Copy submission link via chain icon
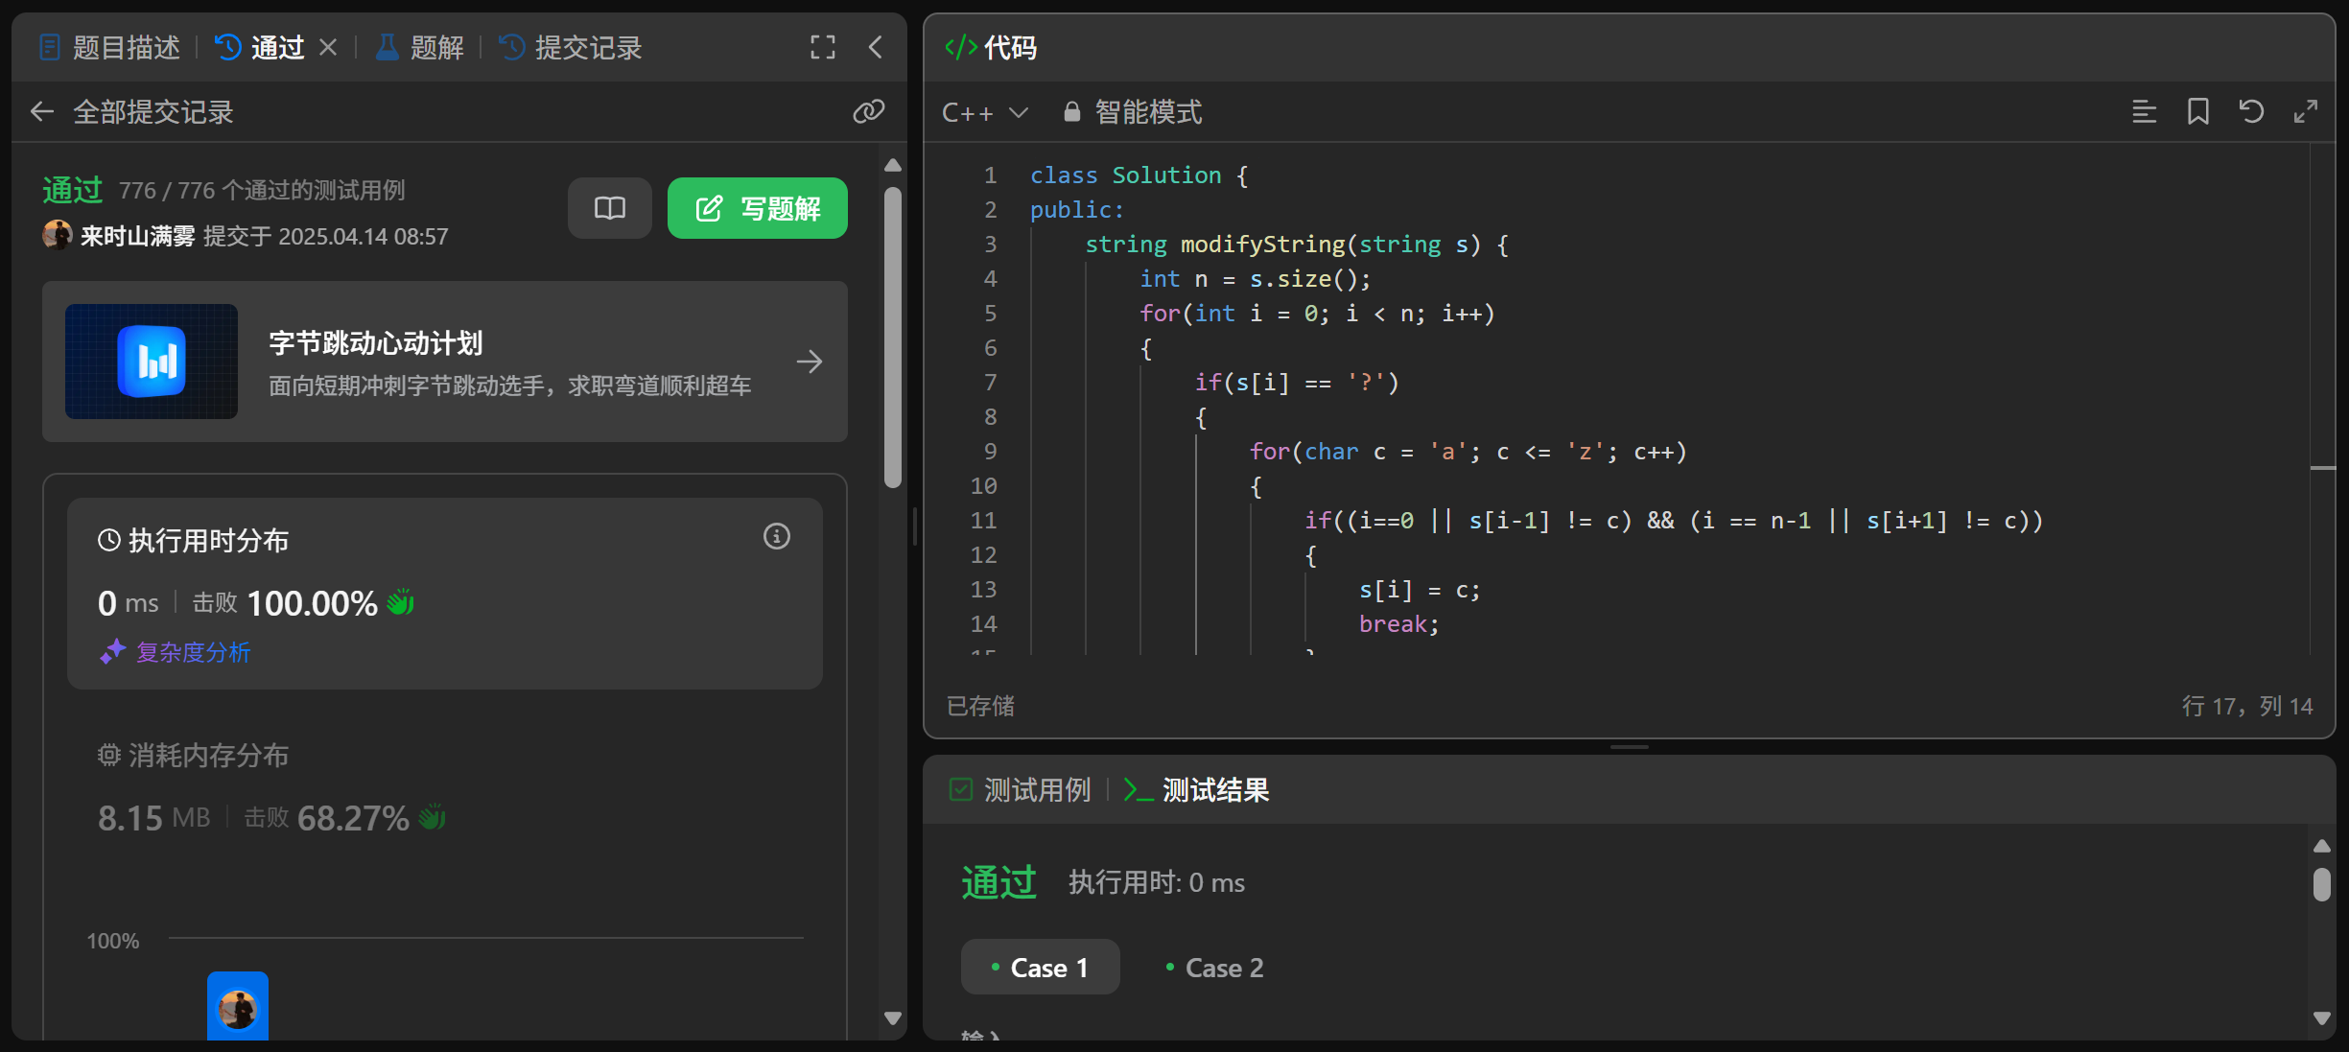 868,111
